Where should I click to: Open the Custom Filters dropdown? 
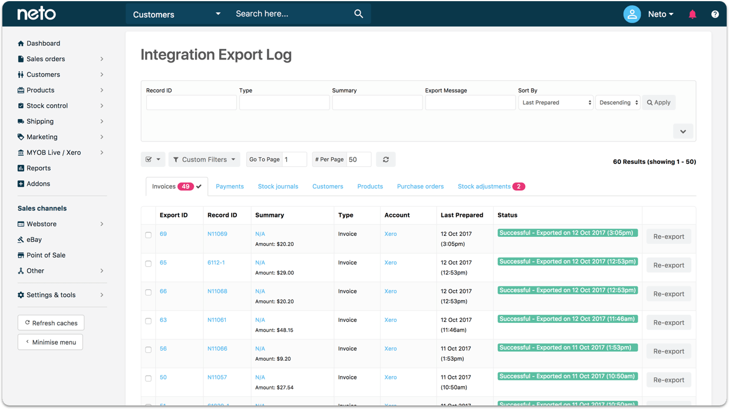205,160
